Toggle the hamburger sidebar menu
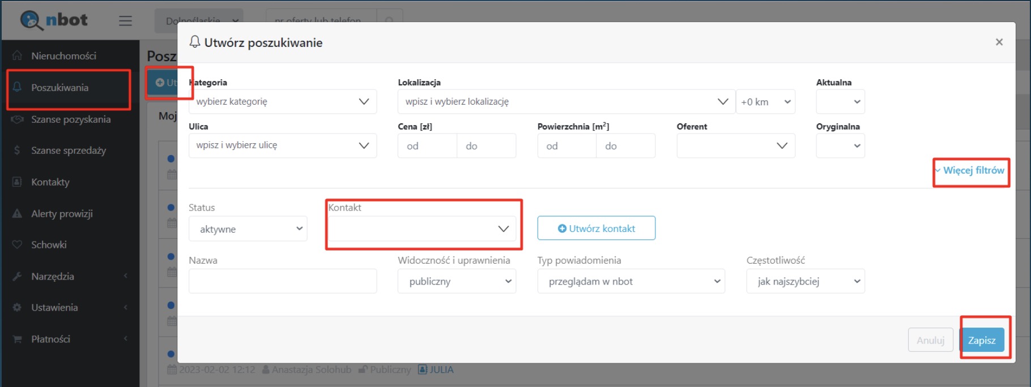Screen dimensions: 1031x387 [x=125, y=21]
